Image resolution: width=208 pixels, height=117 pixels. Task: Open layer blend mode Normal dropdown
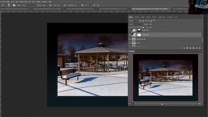[136, 24]
